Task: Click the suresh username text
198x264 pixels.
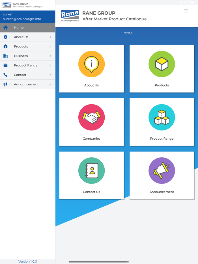Action: [x=8, y=14]
